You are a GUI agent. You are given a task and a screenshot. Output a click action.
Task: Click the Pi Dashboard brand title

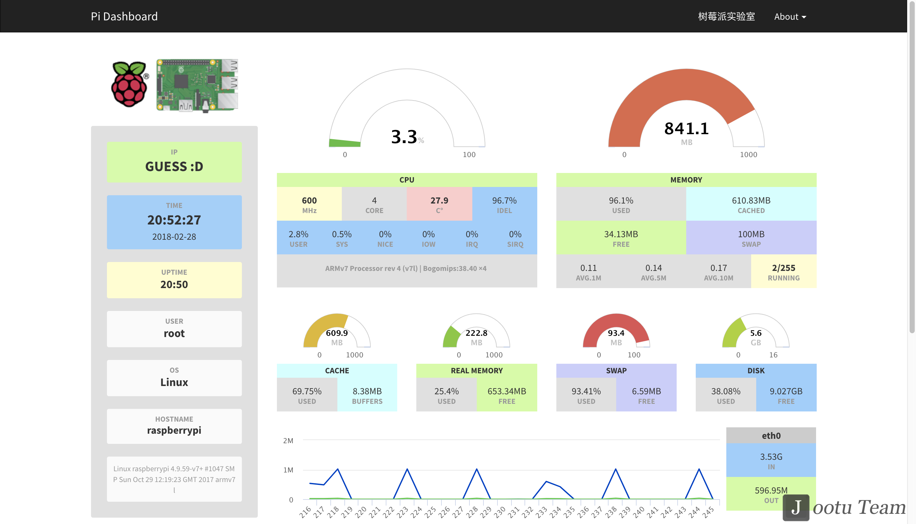coord(124,17)
